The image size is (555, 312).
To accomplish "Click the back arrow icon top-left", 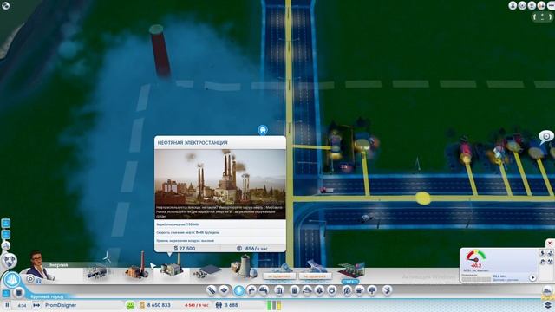I will [x=6, y=5].
